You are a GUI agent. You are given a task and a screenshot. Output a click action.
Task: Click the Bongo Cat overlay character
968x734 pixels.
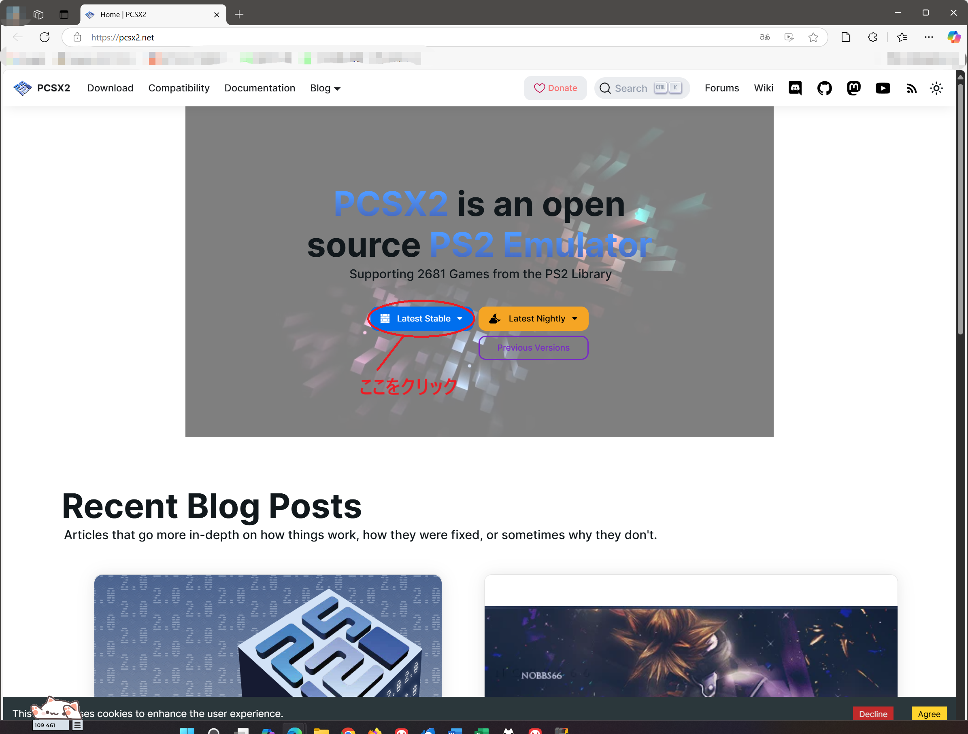coord(56,708)
